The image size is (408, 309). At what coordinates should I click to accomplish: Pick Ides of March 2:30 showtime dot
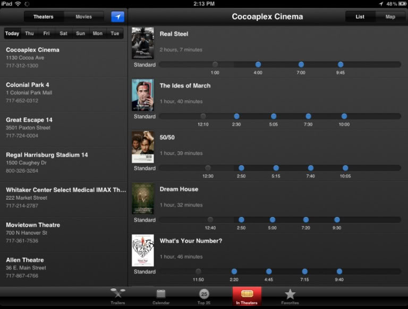coord(236,116)
